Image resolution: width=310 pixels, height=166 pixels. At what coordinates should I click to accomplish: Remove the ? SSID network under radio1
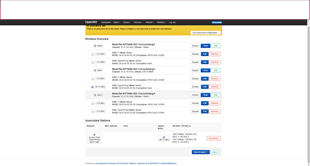click(x=214, y=79)
